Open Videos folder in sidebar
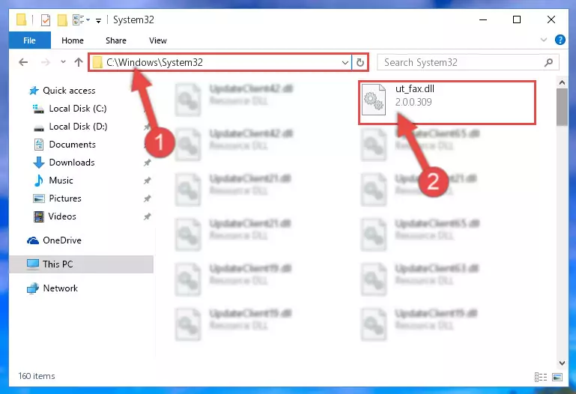576x394 pixels. tap(62, 216)
